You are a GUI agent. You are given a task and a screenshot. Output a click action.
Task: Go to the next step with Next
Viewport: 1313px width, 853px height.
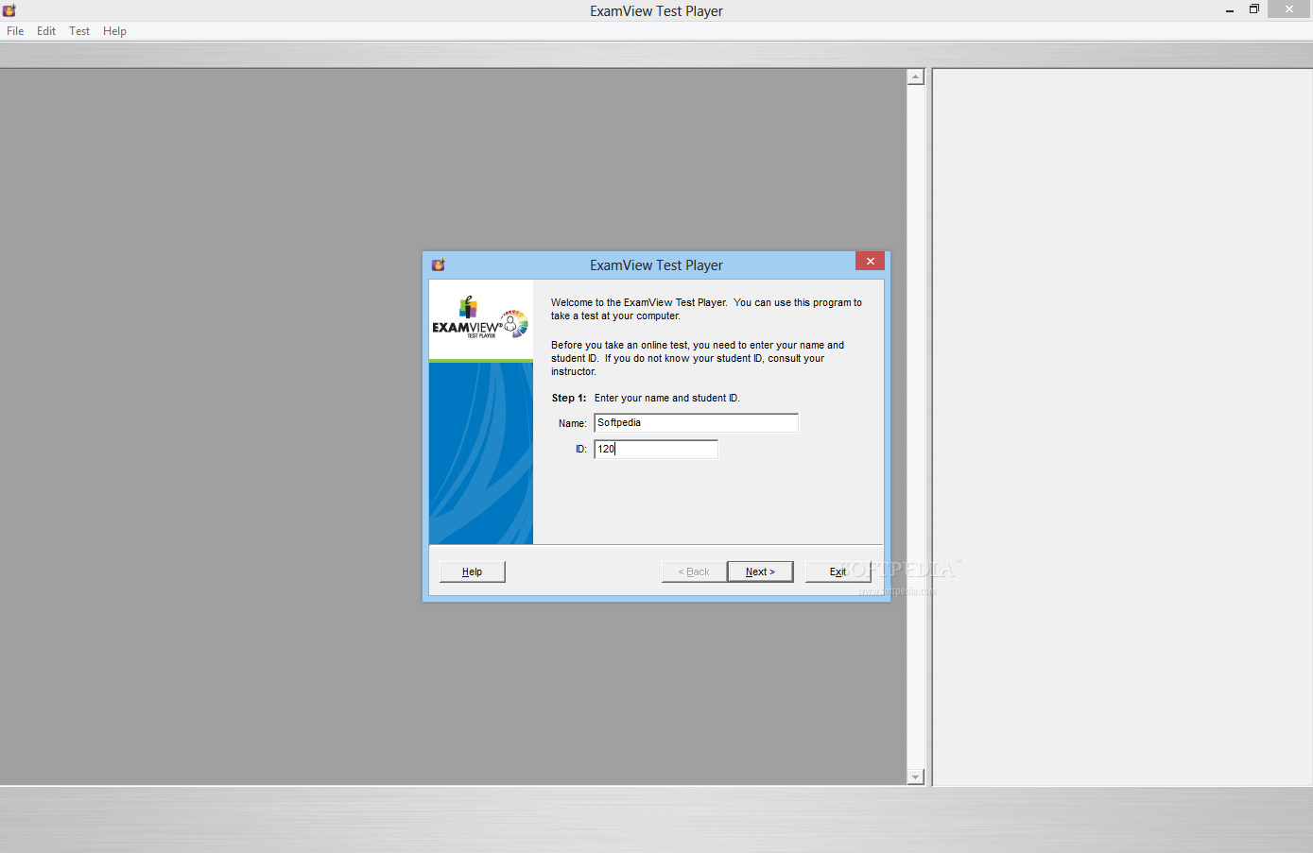point(760,572)
